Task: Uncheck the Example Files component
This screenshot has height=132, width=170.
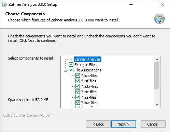Action: (x=71, y=65)
